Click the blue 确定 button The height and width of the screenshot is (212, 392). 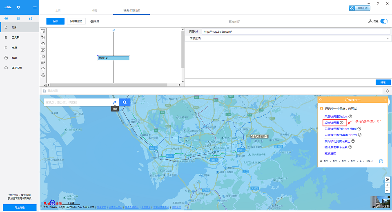(x=383, y=82)
